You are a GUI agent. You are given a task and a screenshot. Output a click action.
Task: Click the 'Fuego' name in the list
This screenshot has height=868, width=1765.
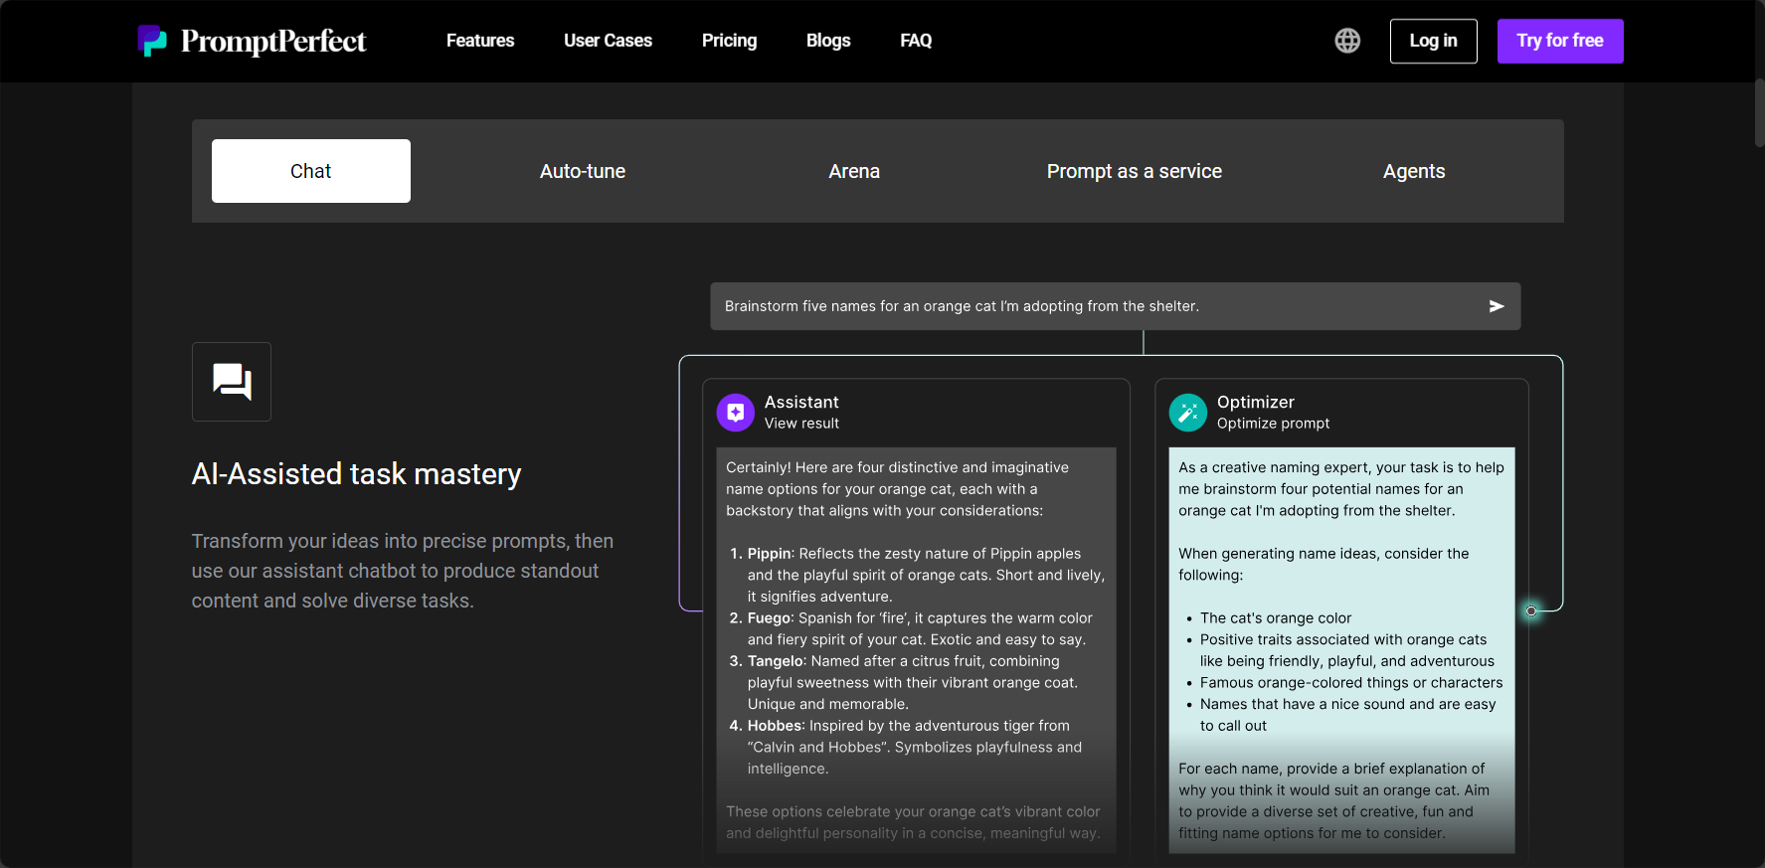[769, 618]
